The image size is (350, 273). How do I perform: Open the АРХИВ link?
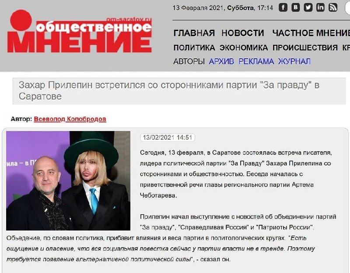[x=221, y=61]
